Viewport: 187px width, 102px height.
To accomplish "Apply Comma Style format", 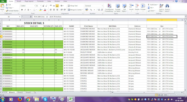I will (94, 10).
